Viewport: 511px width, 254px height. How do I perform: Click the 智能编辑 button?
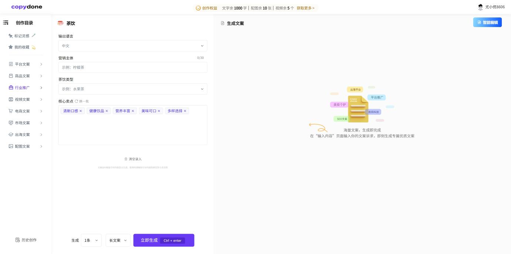pos(487,22)
